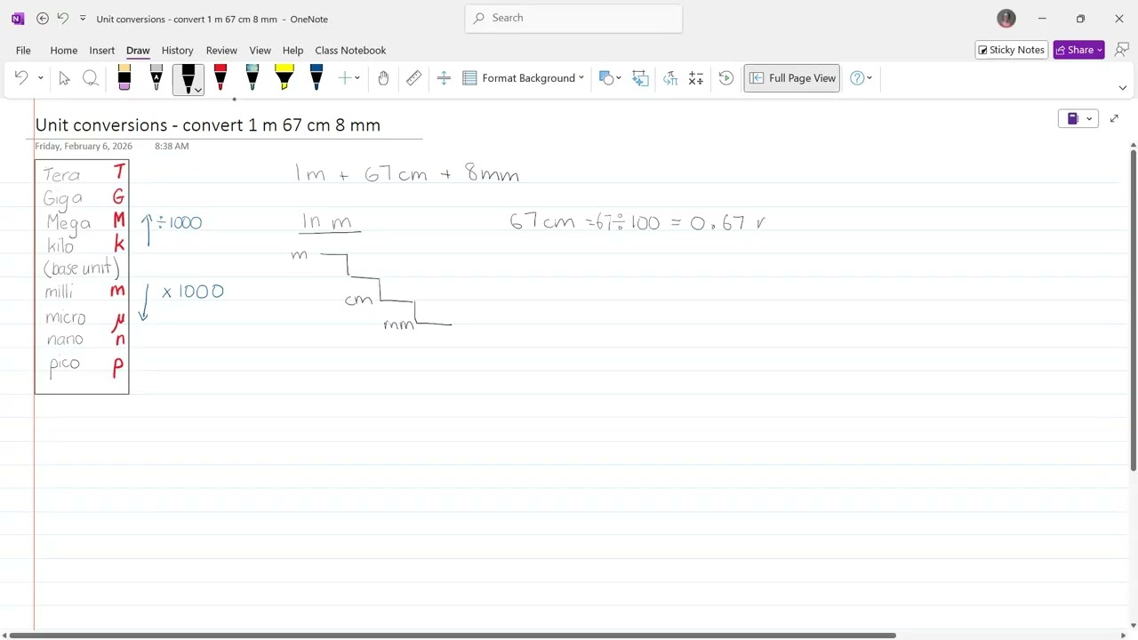Click the Help question mark icon
Image resolution: width=1138 pixels, height=640 pixels.
857,78
